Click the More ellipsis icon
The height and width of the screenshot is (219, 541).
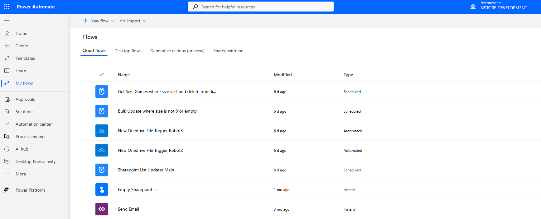(7, 174)
